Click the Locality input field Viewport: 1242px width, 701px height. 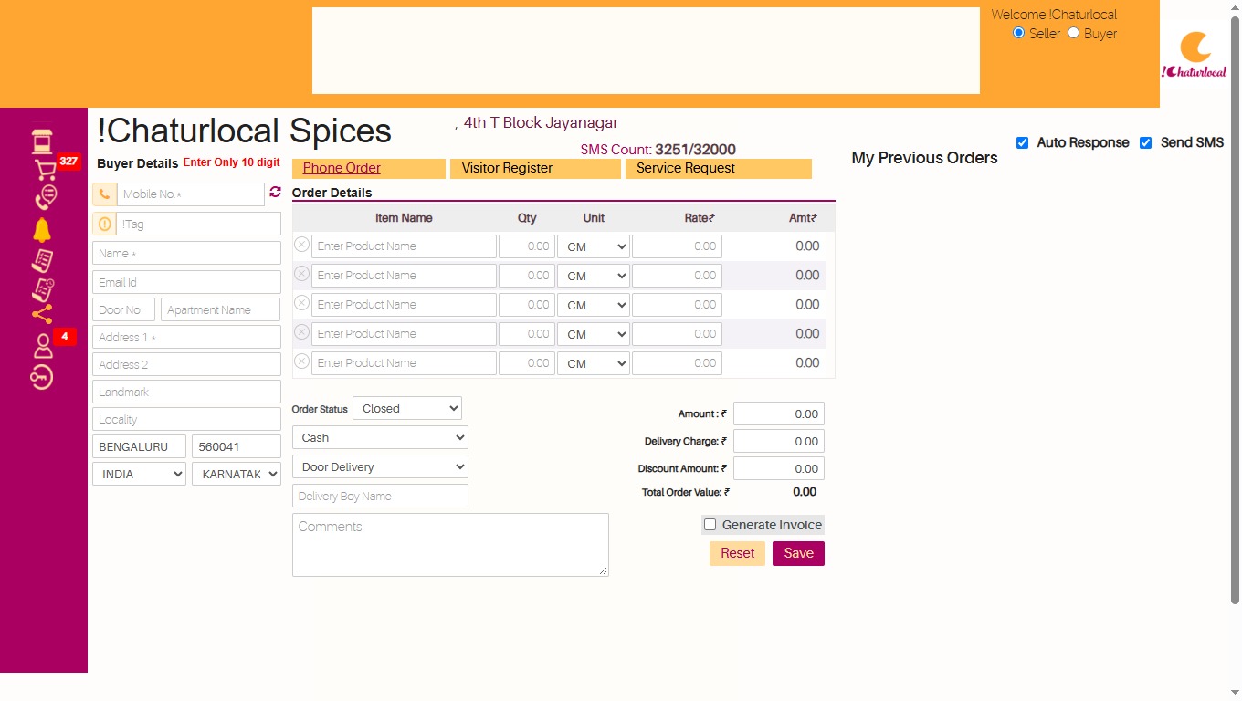pos(186,419)
